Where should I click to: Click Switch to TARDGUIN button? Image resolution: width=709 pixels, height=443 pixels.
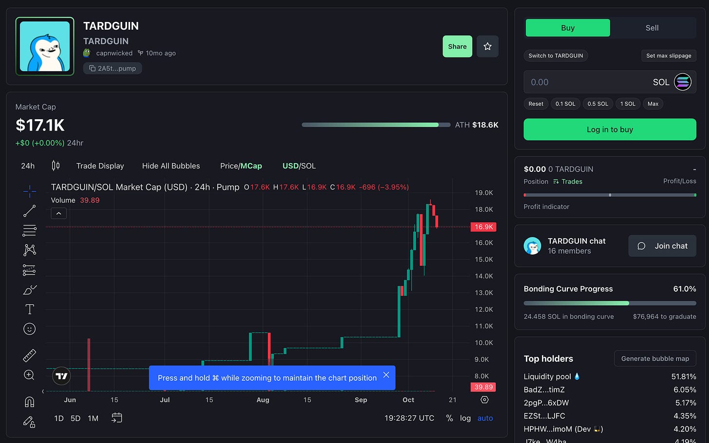tap(556, 55)
